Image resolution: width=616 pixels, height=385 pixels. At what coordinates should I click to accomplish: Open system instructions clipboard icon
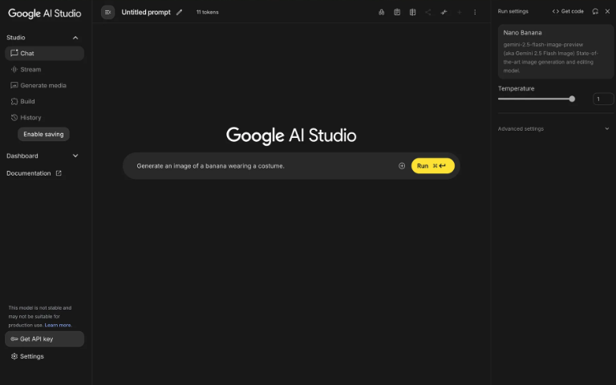(x=397, y=12)
